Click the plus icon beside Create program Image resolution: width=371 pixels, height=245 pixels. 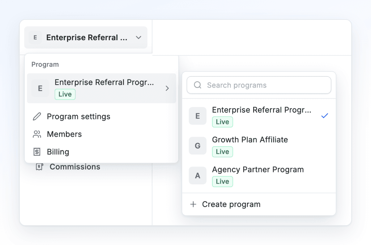[x=193, y=204]
